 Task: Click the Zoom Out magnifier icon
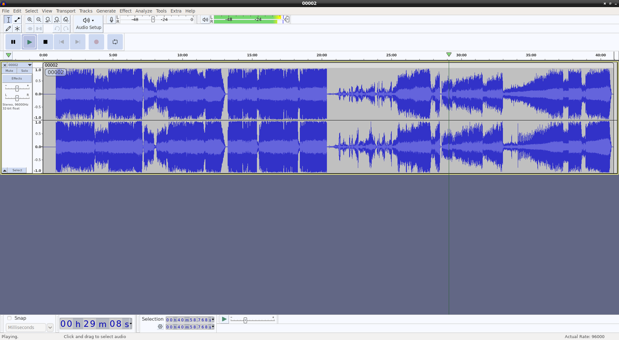[x=39, y=20]
